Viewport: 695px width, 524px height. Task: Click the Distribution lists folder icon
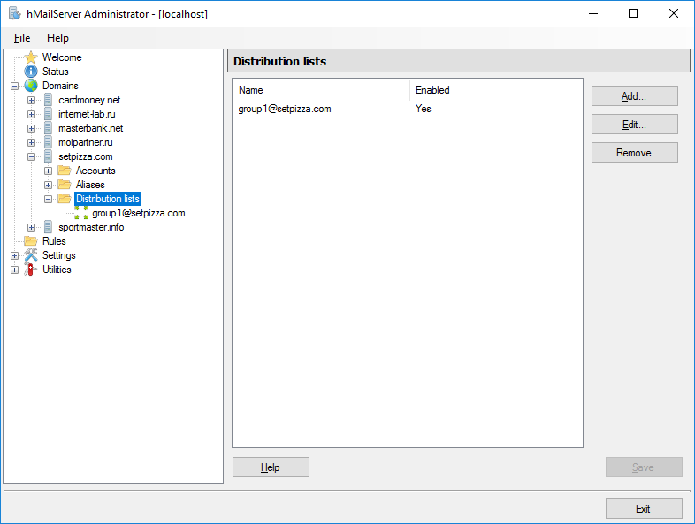pos(65,199)
